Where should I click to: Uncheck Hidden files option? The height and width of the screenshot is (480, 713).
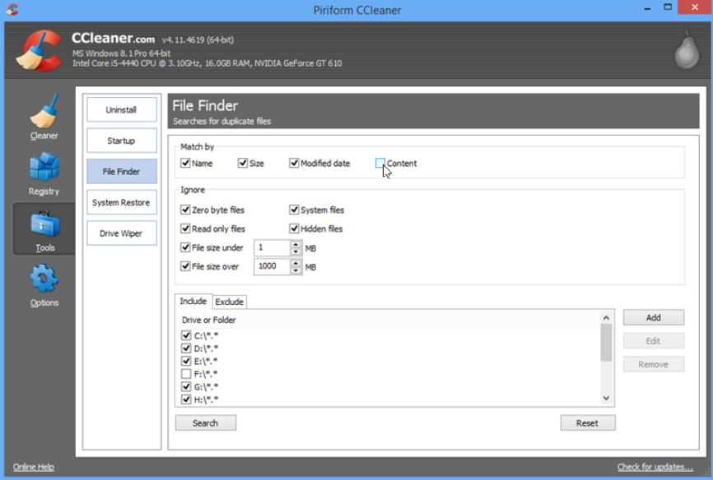294,228
